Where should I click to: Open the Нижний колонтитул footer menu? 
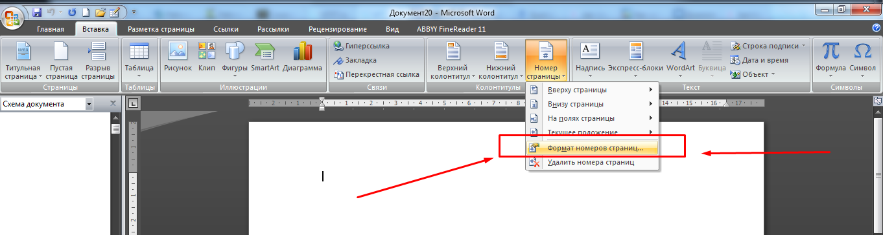click(x=500, y=60)
